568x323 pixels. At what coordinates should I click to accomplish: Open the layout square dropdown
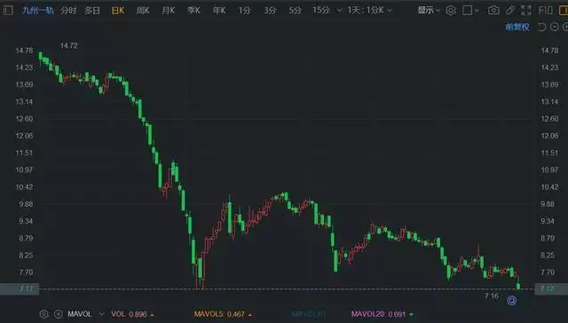click(470, 10)
